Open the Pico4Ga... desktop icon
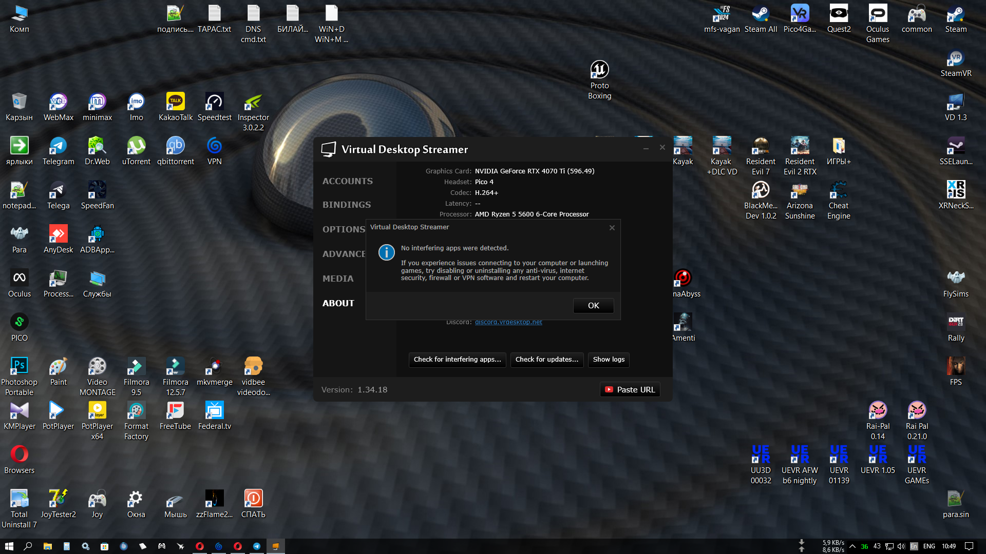Image resolution: width=986 pixels, height=554 pixels. pyautogui.click(x=800, y=19)
